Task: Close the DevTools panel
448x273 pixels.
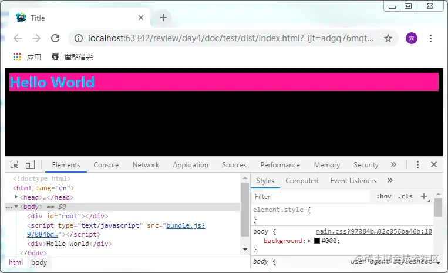Action: pyautogui.click(x=434, y=164)
